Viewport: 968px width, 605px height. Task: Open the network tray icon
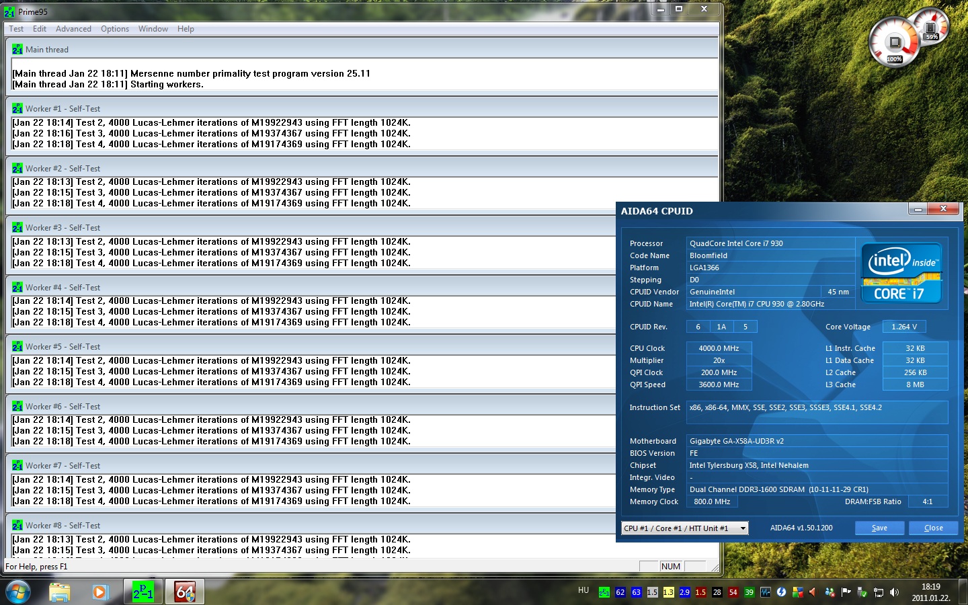(x=878, y=592)
